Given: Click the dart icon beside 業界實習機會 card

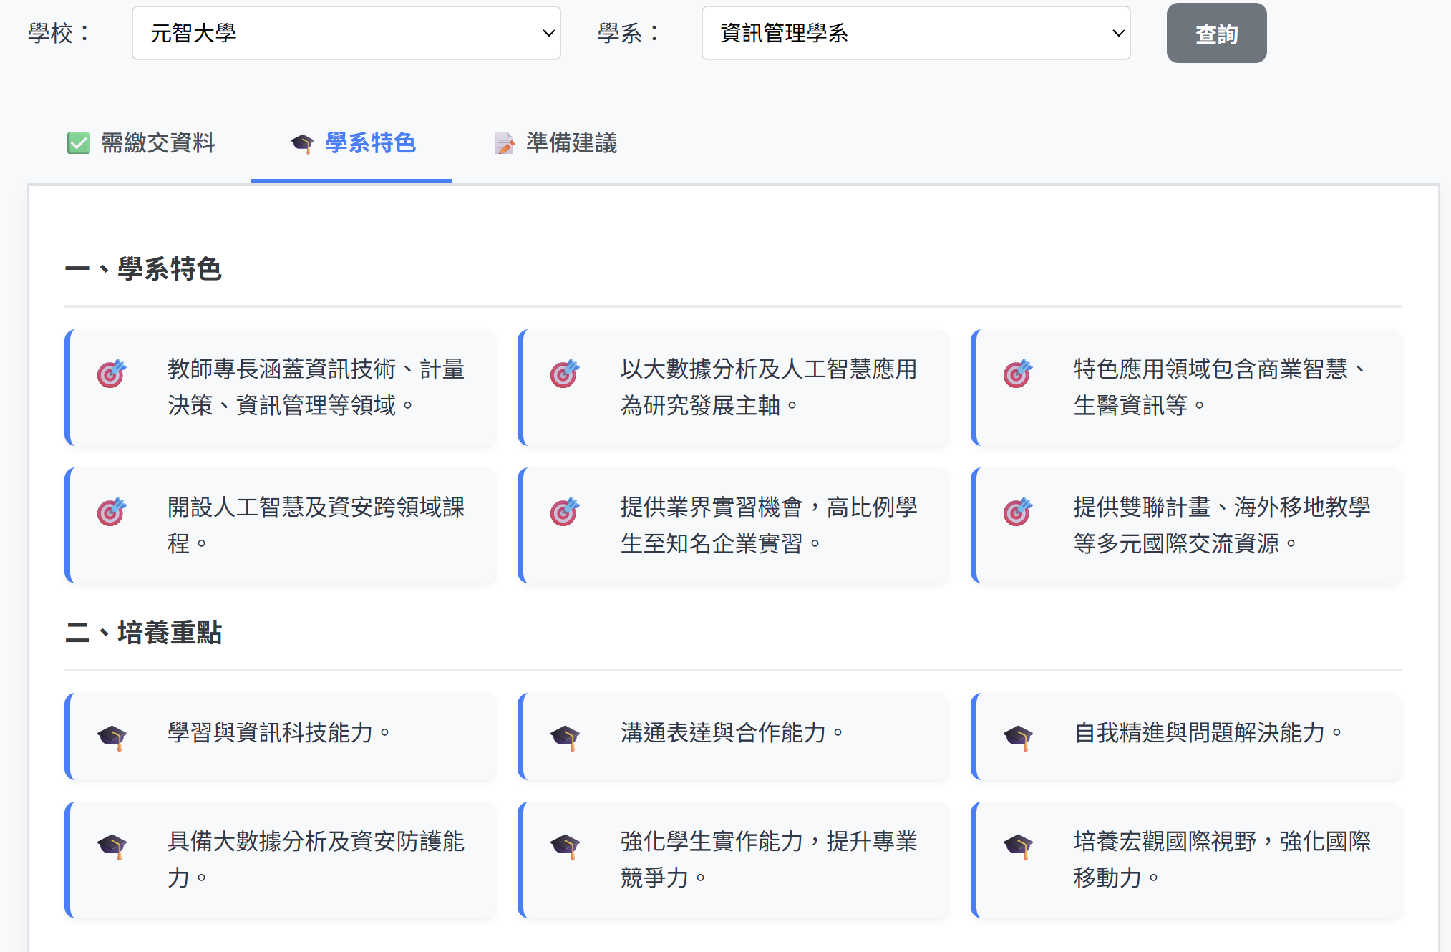Looking at the screenshot, I should point(565,511).
